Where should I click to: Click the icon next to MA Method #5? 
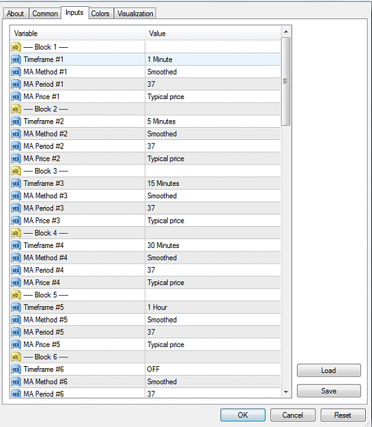(16, 320)
